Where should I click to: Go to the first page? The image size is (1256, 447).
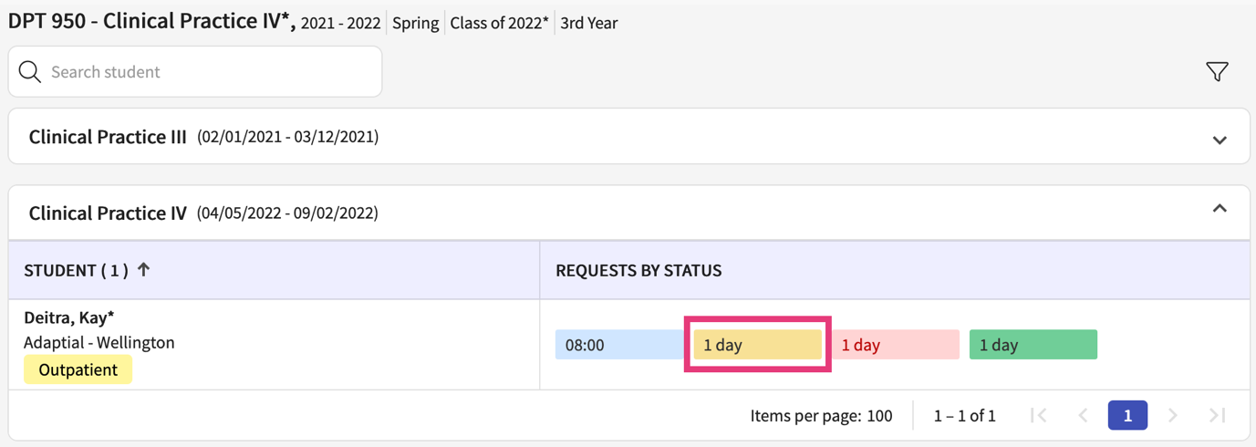[x=1038, y=416]
